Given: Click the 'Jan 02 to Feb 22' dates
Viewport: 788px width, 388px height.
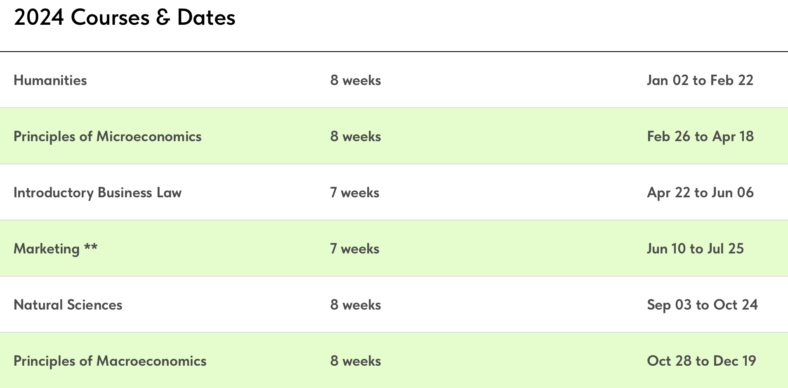Looking at the screenshot, I should [x=700, y=80].
